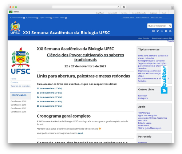
Task: Click the browser reload icon in the address bar
Action: point(118,7)
